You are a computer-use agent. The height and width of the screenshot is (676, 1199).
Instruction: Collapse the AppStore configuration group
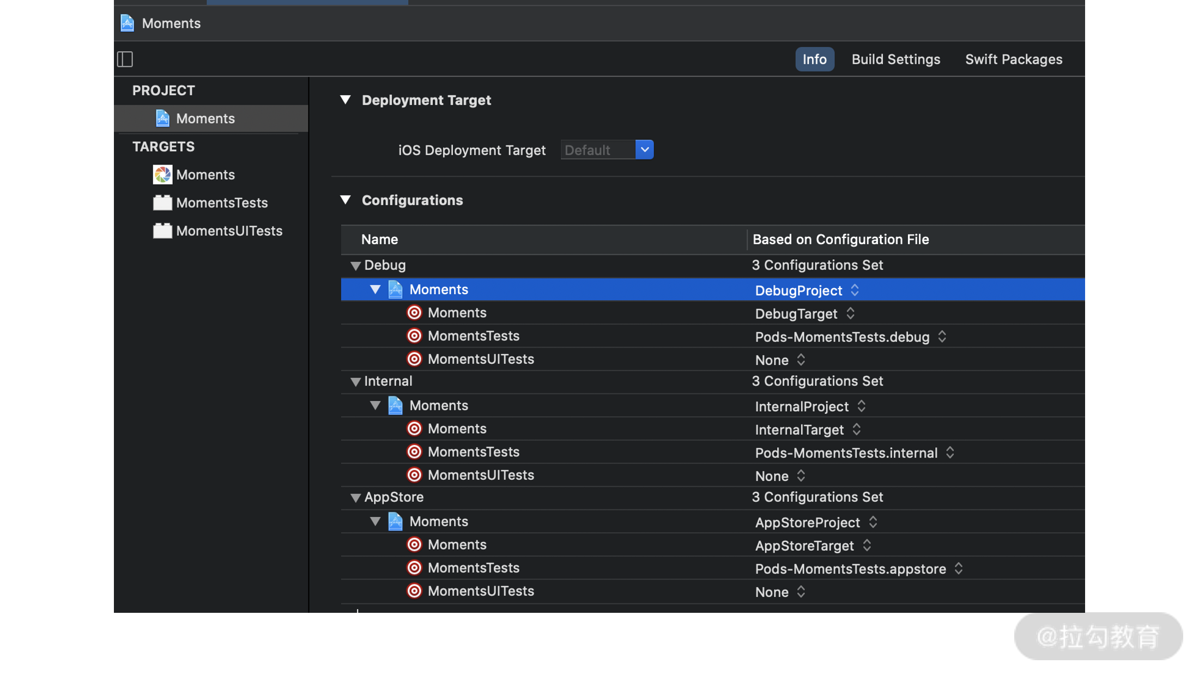pos(355,498)
